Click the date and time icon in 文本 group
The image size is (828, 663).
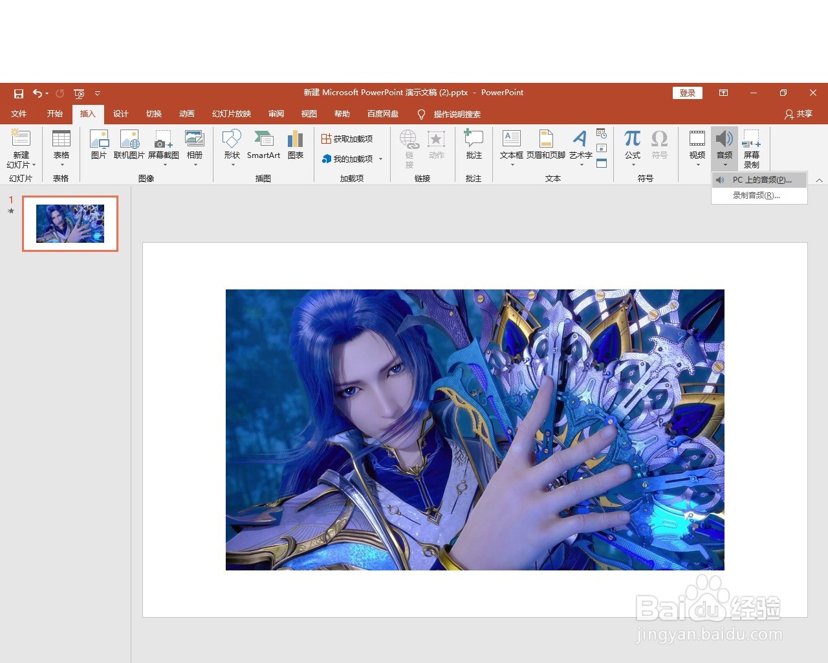602,133
